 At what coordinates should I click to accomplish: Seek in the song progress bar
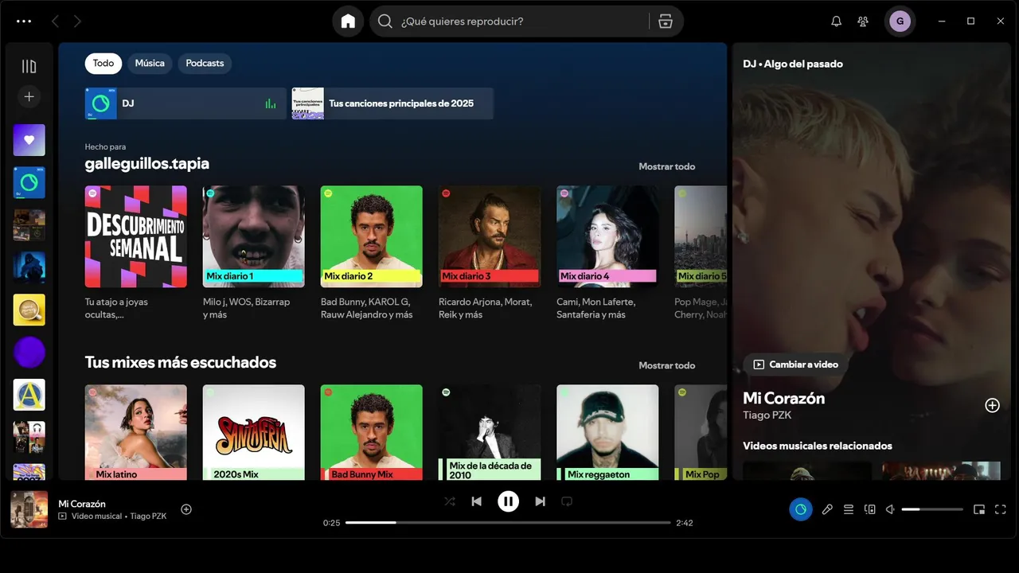coord(508,523)
